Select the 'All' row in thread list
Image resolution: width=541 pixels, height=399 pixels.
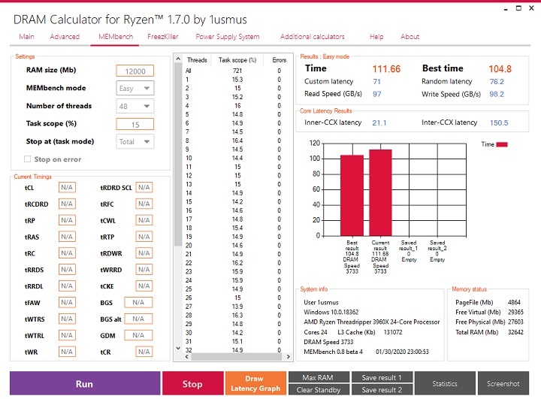pyautogui.click(x=237, y=71)
